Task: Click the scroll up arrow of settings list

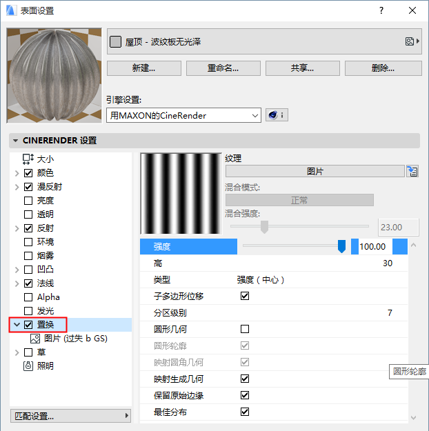Action: coord(413,245)
